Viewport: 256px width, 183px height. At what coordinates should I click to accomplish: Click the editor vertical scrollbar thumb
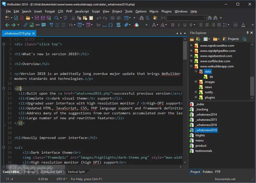coord(185,50)
